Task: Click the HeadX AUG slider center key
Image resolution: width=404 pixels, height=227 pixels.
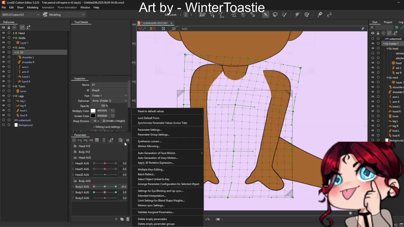Action: click(x=105, y=163)
